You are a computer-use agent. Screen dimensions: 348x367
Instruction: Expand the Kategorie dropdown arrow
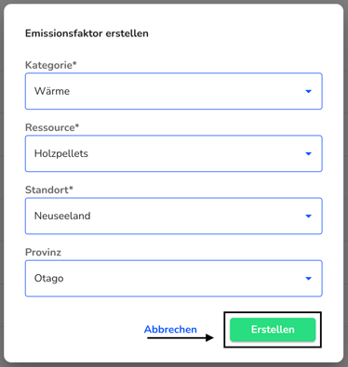pos(308,91)
